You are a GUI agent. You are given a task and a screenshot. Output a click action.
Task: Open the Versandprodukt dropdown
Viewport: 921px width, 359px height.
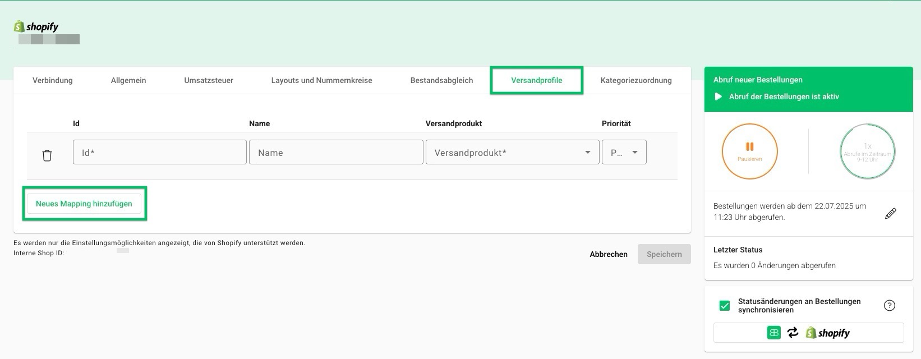512,152
